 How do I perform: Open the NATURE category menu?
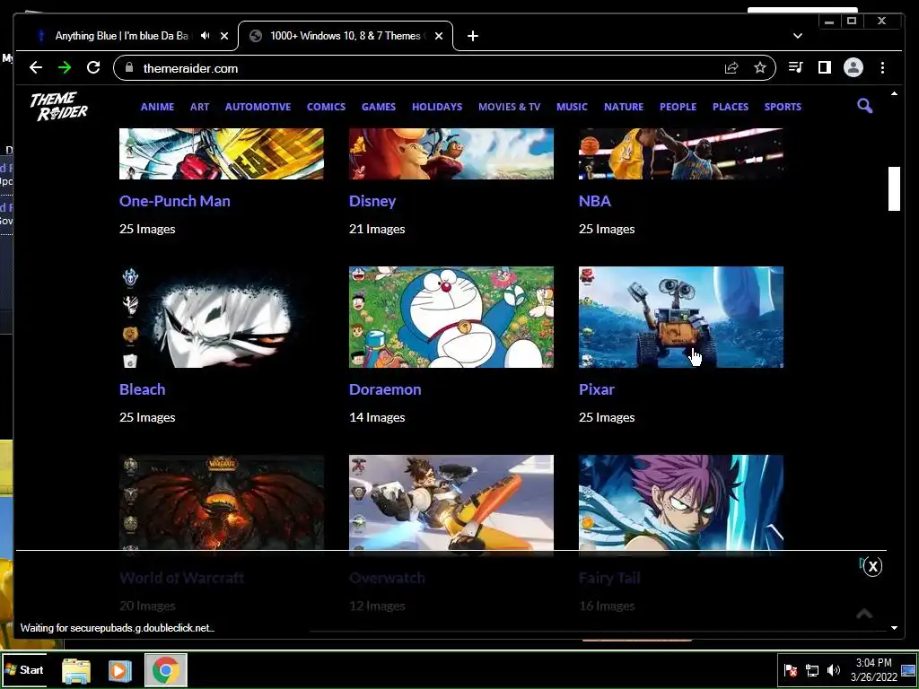pyautogui.click(x=624, y=107)
